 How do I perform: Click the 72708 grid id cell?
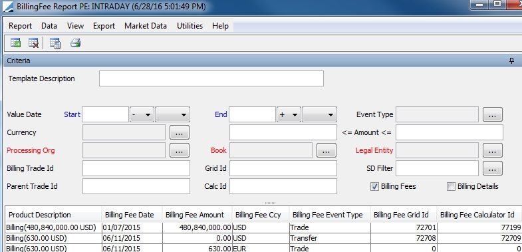coord(404,238)
